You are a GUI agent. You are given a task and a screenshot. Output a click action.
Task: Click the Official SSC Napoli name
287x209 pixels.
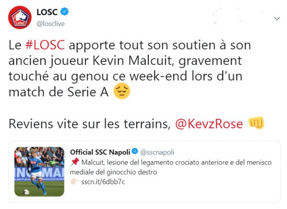pos(100,152)
